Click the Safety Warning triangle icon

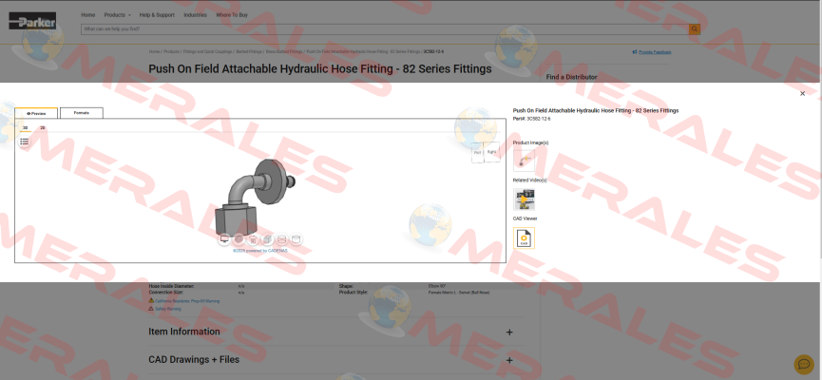click(x=151, y=309)
